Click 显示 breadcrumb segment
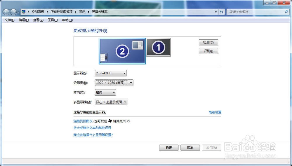Screen dimensions: 292x166 pyautogui.click(x=82, y=12)
